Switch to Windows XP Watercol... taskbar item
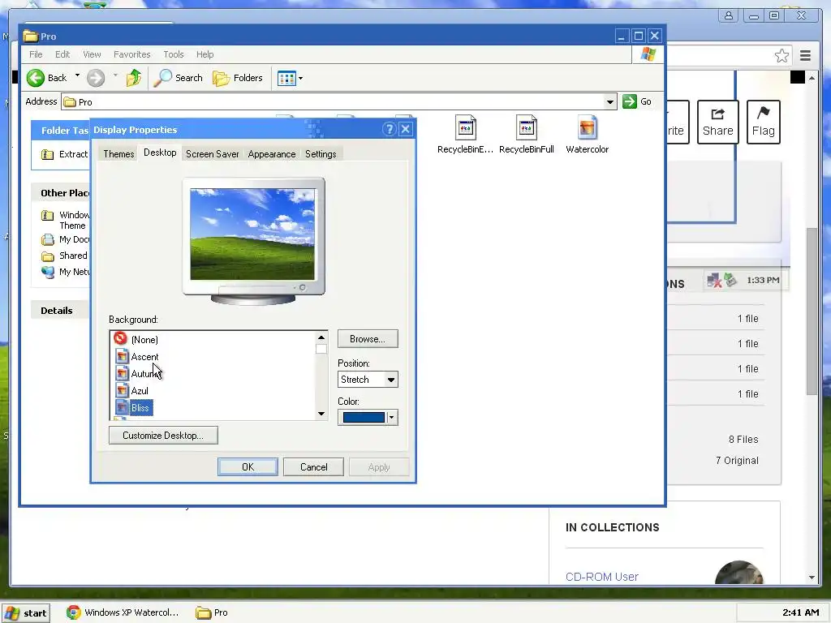The width and height of the screenshot is (831, 623). [123, 612]
